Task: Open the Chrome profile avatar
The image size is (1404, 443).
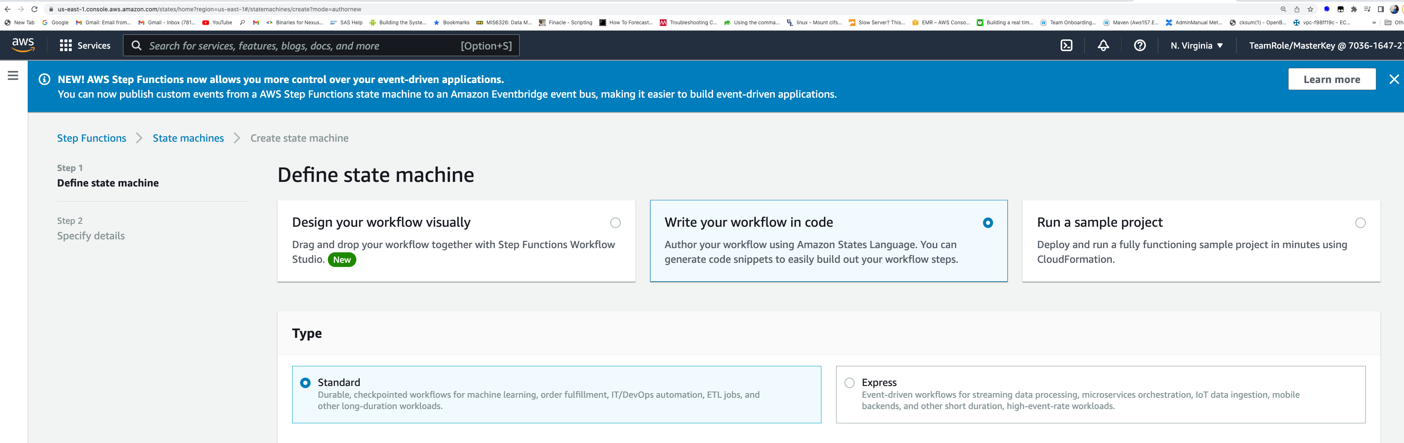Action: pyautogui.click(x=1394, y=9)
